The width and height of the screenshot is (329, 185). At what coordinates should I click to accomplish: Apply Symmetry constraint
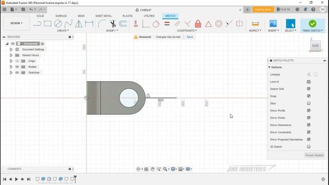pos(240,24)
